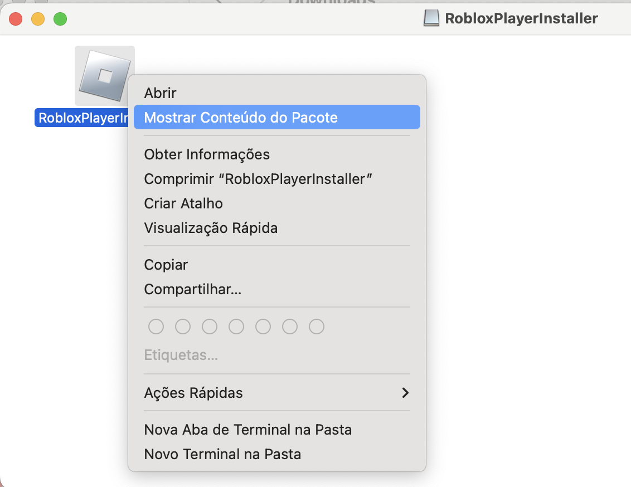This screenshot has height=487, width=631.
Task: Open Visualização Rápida
Action: 211,228
